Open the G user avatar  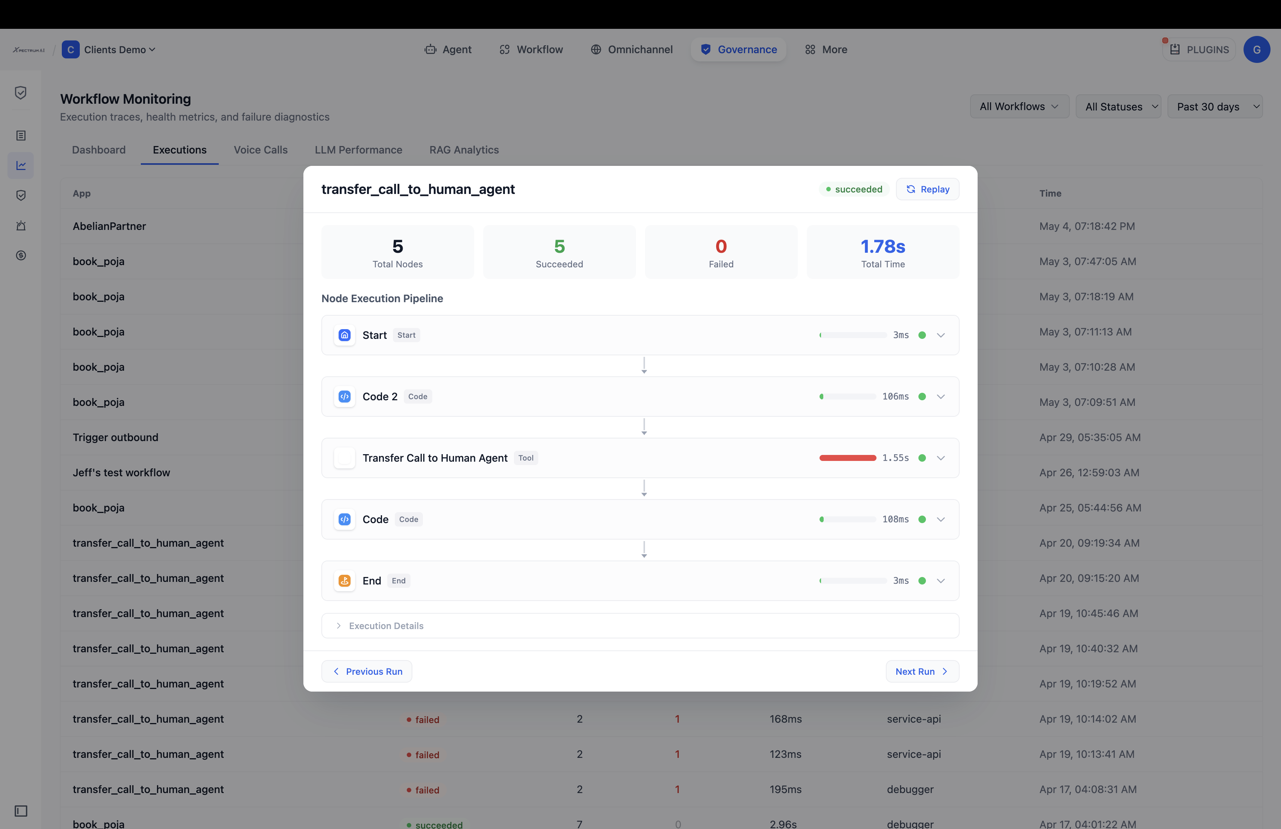tap(1256, 49)
